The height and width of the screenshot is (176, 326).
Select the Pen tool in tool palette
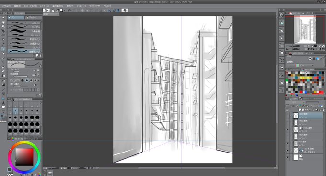[x=3, y=49]
